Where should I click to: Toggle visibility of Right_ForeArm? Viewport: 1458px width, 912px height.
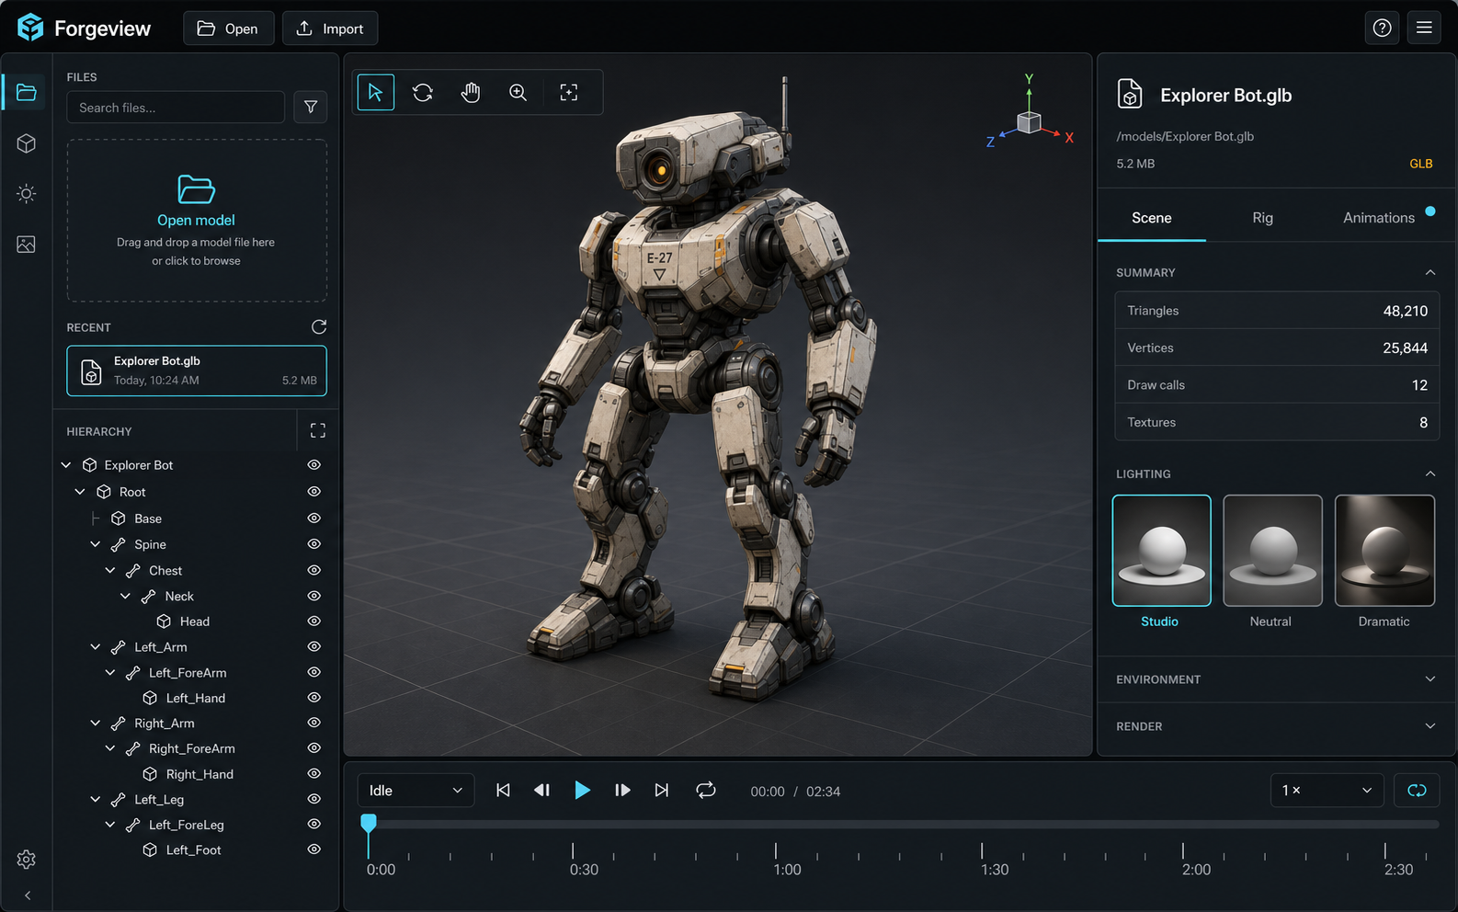(313, 748)
